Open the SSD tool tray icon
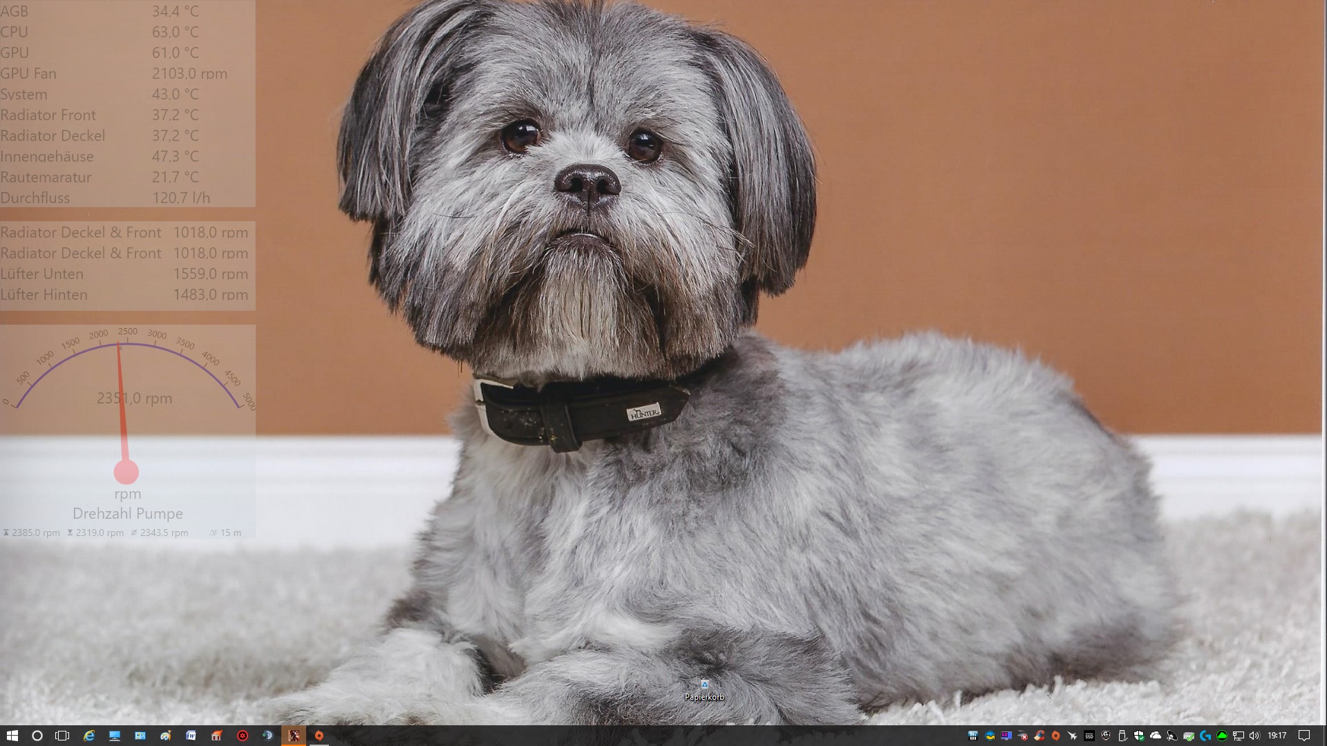Screen dimensions: 1327x746 click(1089, 736)
